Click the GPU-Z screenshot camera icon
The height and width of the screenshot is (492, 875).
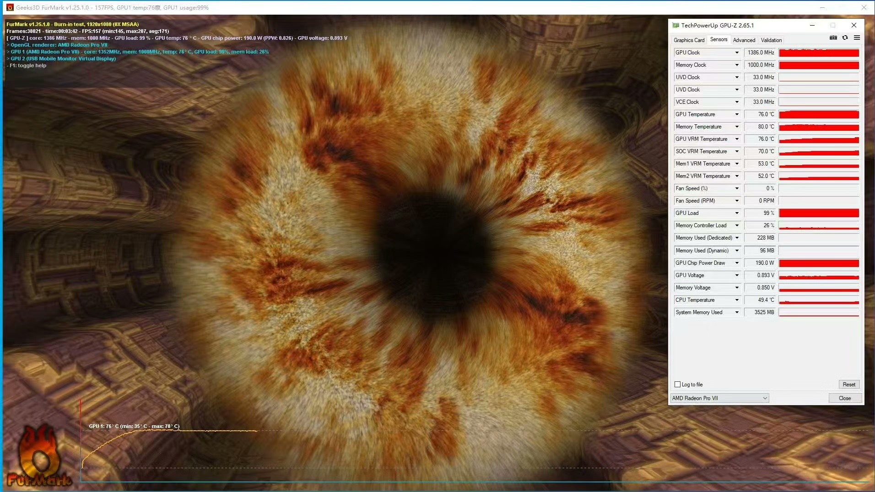click(x=833, y=38)
